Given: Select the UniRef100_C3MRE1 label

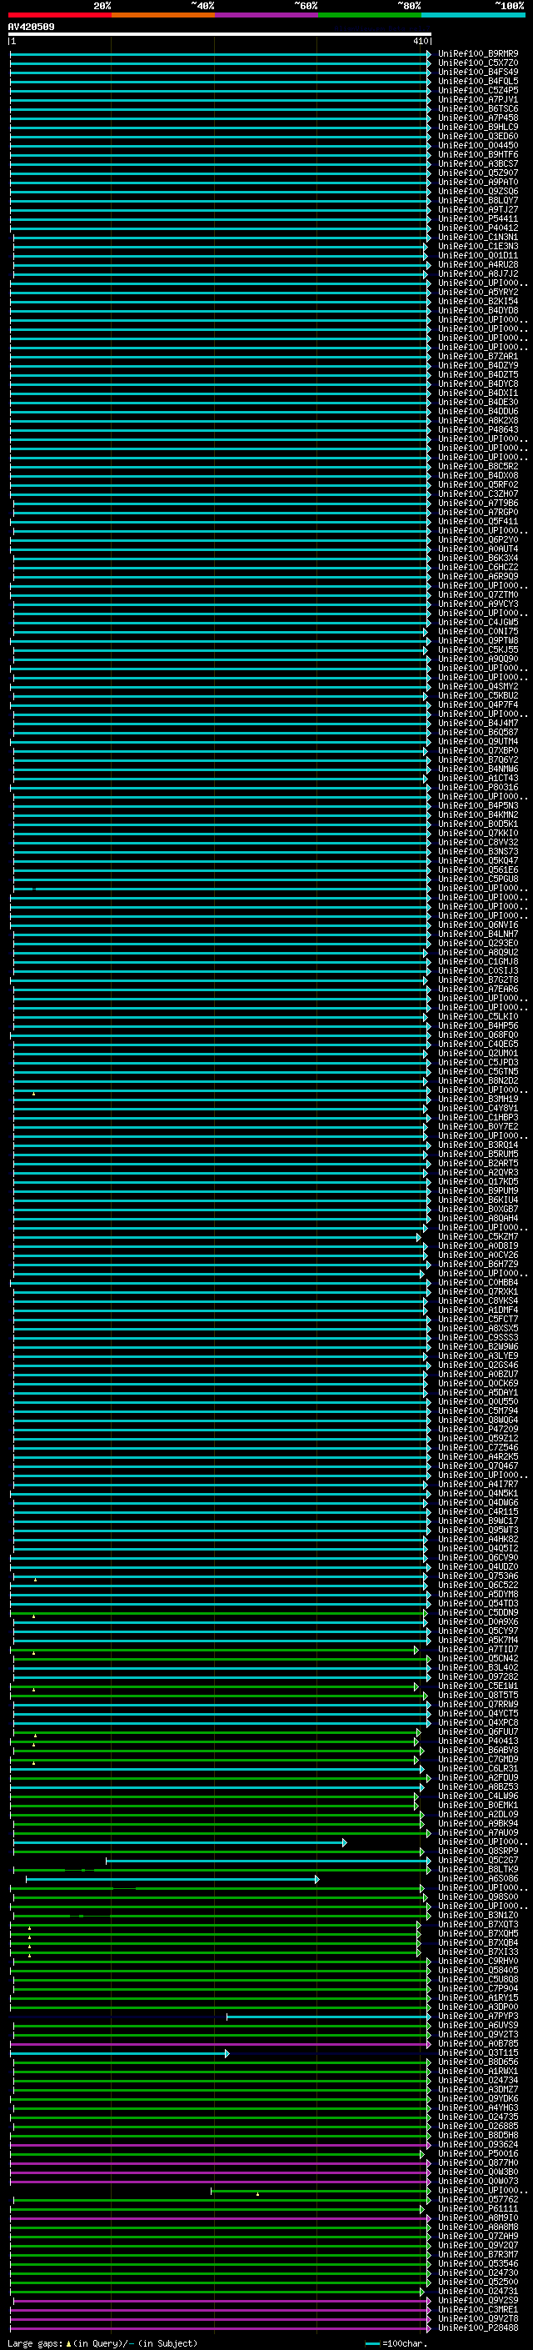Looking at the screenshot, I should 477,2309.
